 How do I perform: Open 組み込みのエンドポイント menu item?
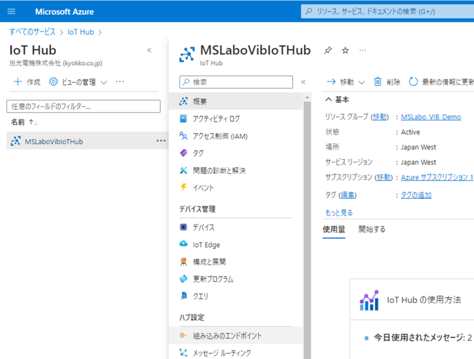coord(236,335)
